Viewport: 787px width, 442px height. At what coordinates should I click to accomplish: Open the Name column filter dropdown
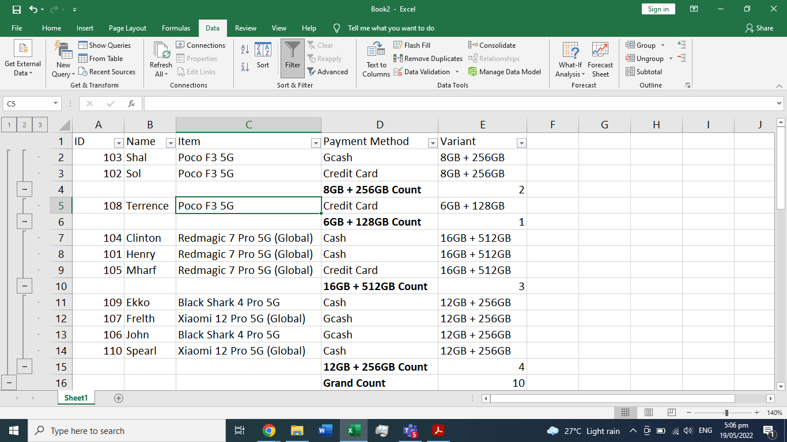point(170,143)
